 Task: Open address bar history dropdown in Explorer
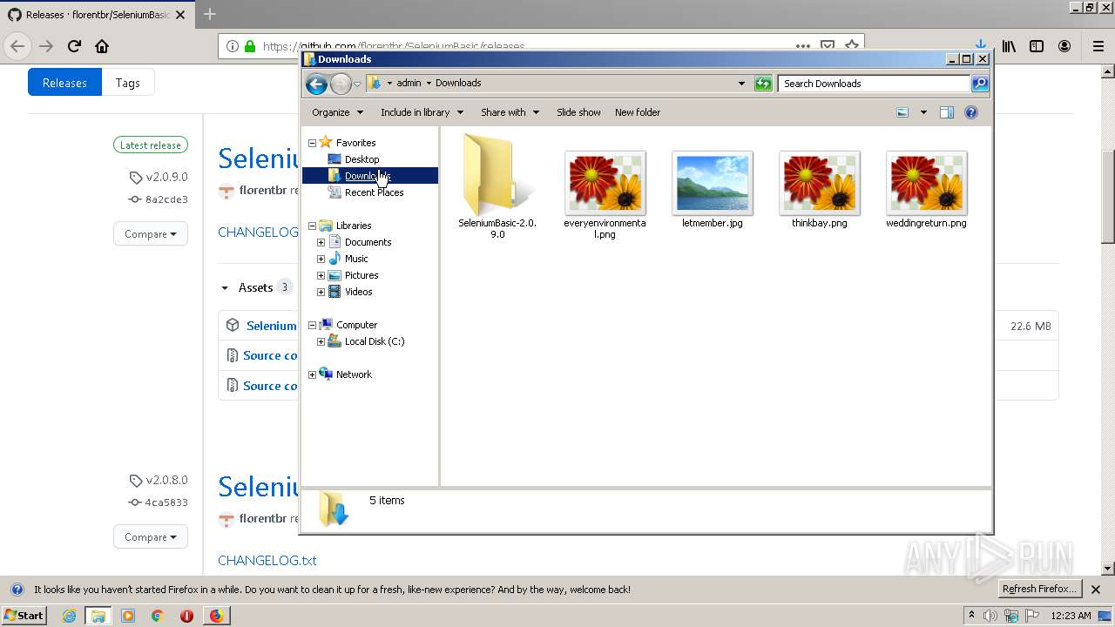[741, 84]
